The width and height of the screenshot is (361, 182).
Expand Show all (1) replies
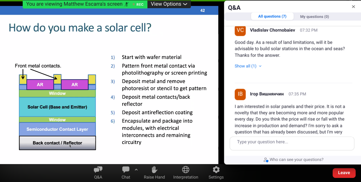[x=248, y=66]
